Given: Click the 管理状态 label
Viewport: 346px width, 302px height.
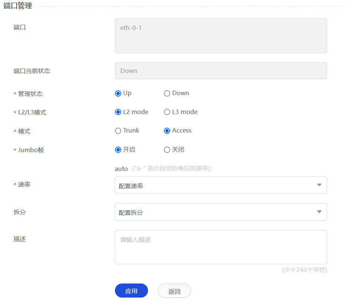Looking at the screenshot, I should coord(30,94).
